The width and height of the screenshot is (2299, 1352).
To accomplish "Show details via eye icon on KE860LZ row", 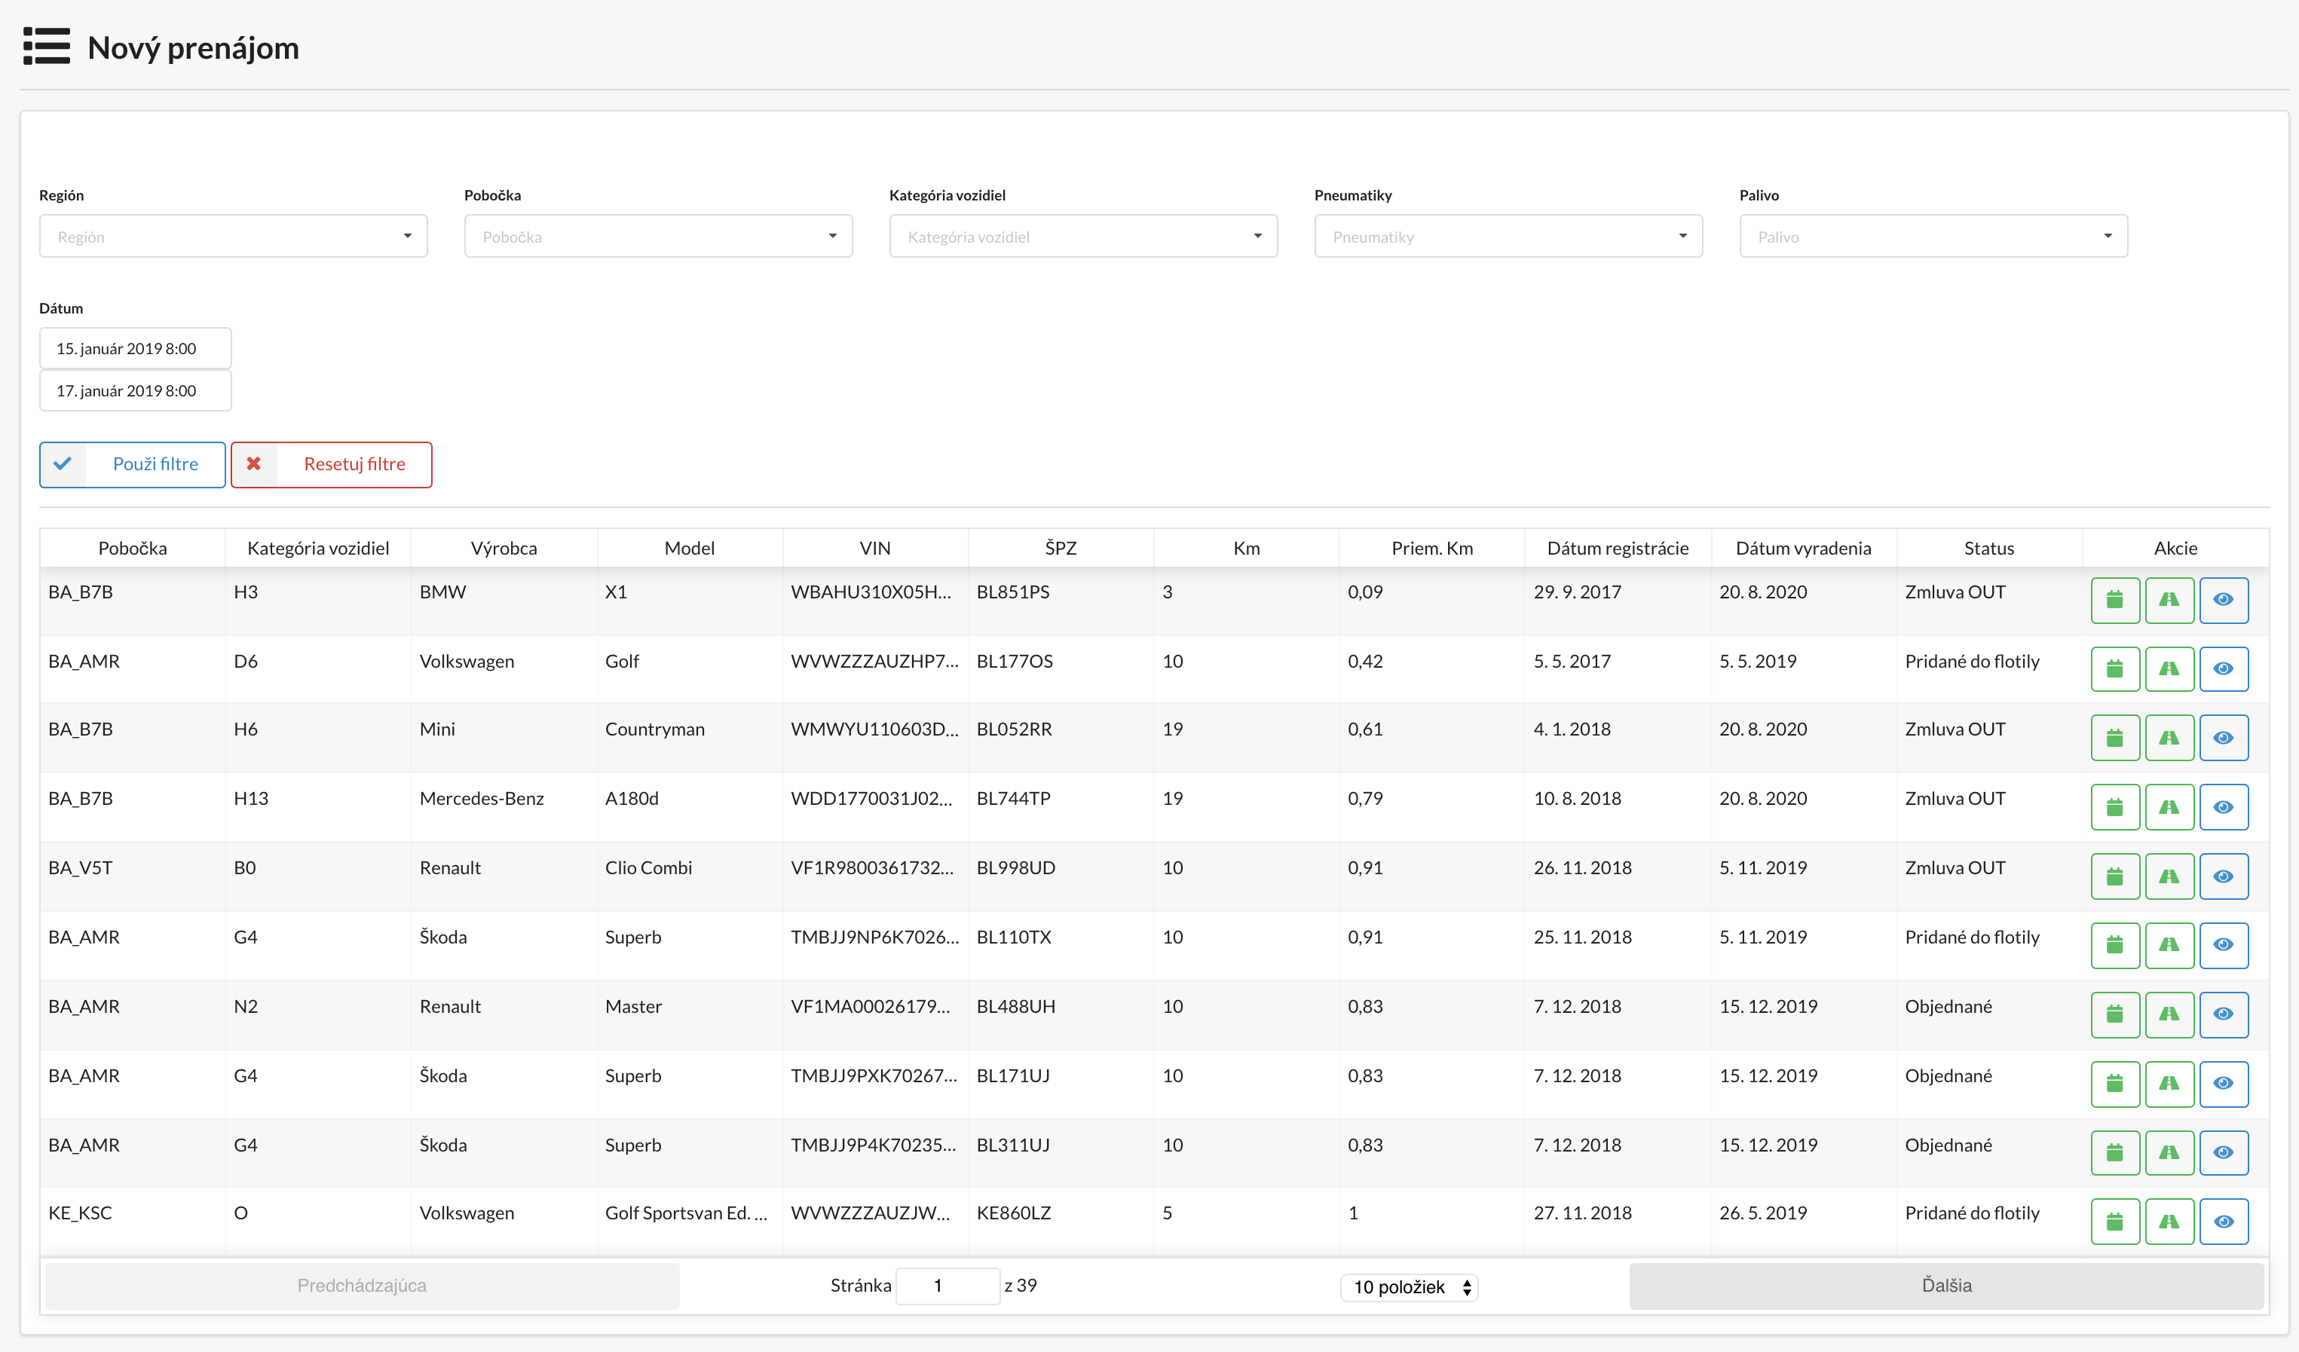I will click(x=2224, y=1221).
